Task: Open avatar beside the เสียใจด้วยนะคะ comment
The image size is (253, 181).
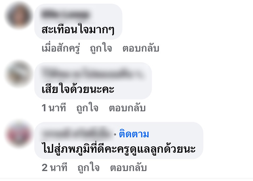Action: tap(19, 74)
